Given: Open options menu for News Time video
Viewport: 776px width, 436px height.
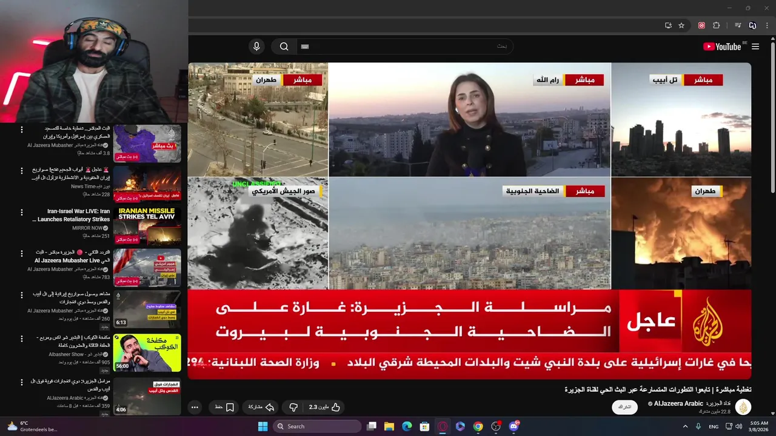Looking at the screenshot, I should click(22, 171).
